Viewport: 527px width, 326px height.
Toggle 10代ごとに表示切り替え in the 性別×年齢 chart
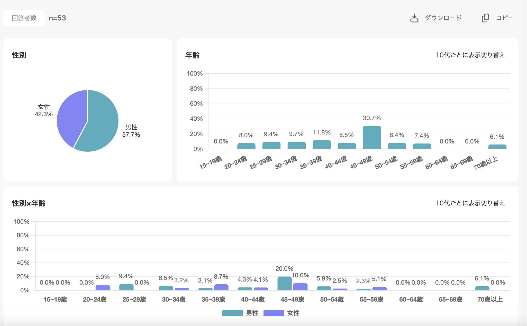click(x=470, y=203)
